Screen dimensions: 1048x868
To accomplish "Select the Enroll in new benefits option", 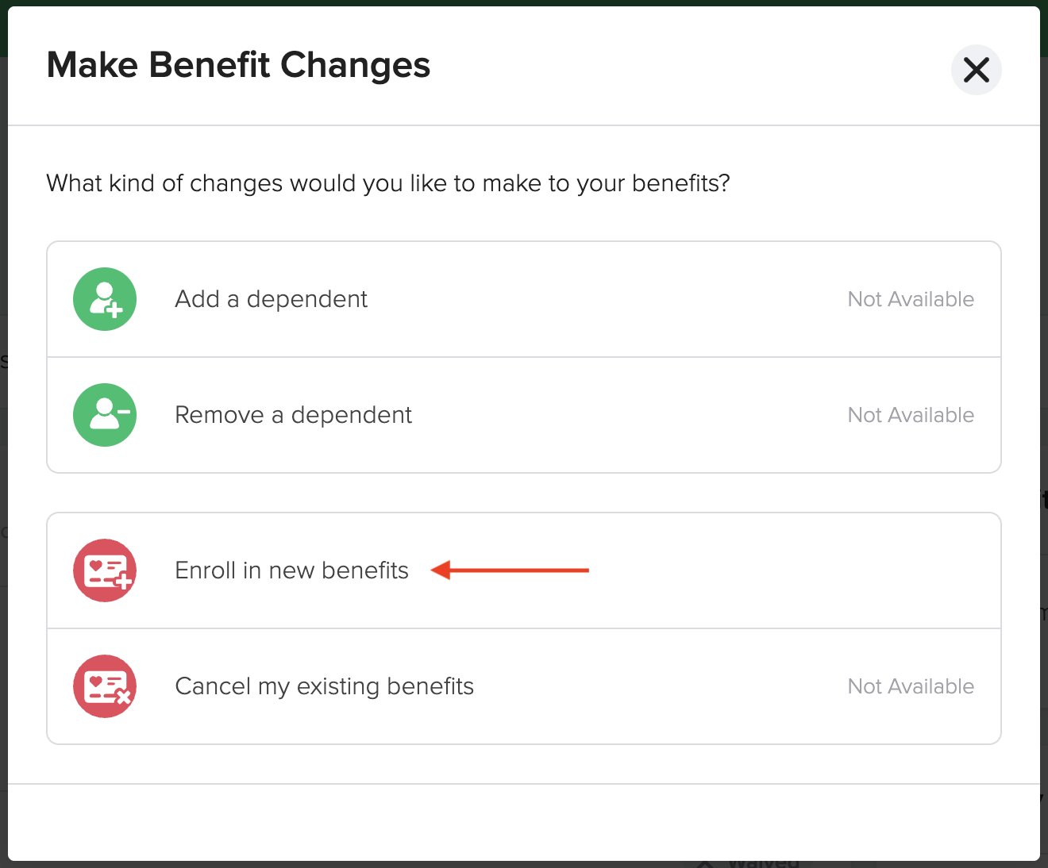I will [x=291, y=570].
